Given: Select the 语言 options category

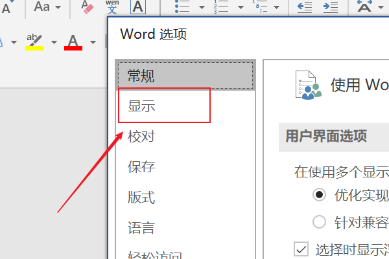Looking at the screenshot, I should [185, 227].
